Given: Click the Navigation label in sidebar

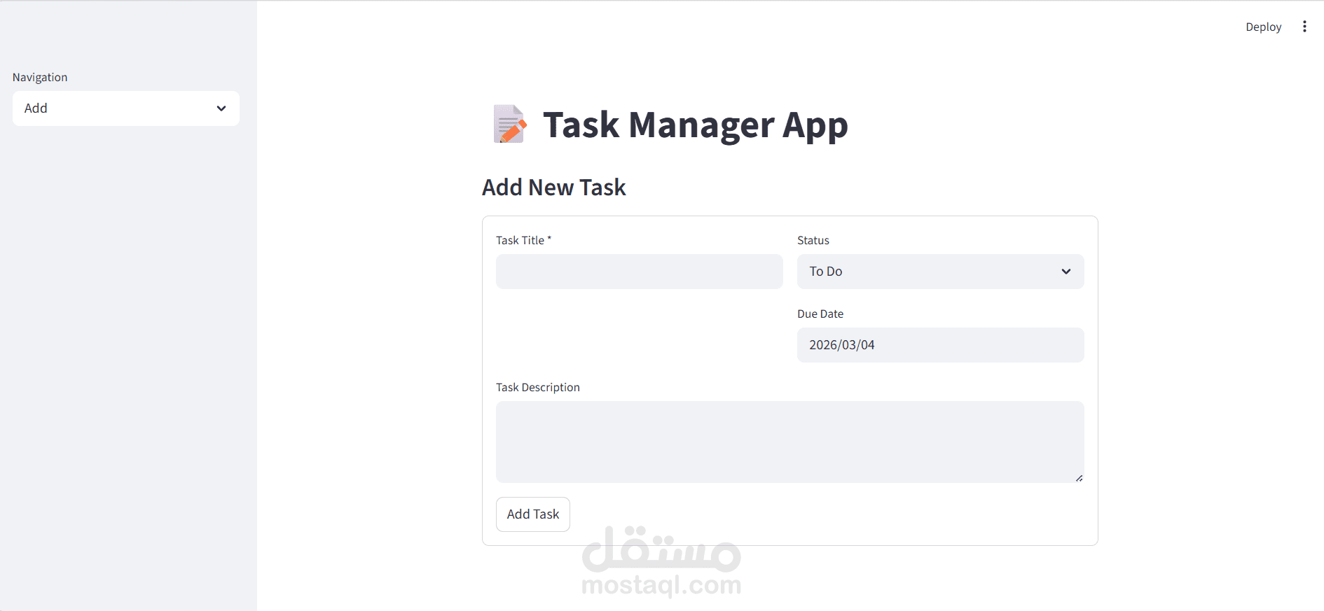Looking at the screenshot, I should pos(40,77).
